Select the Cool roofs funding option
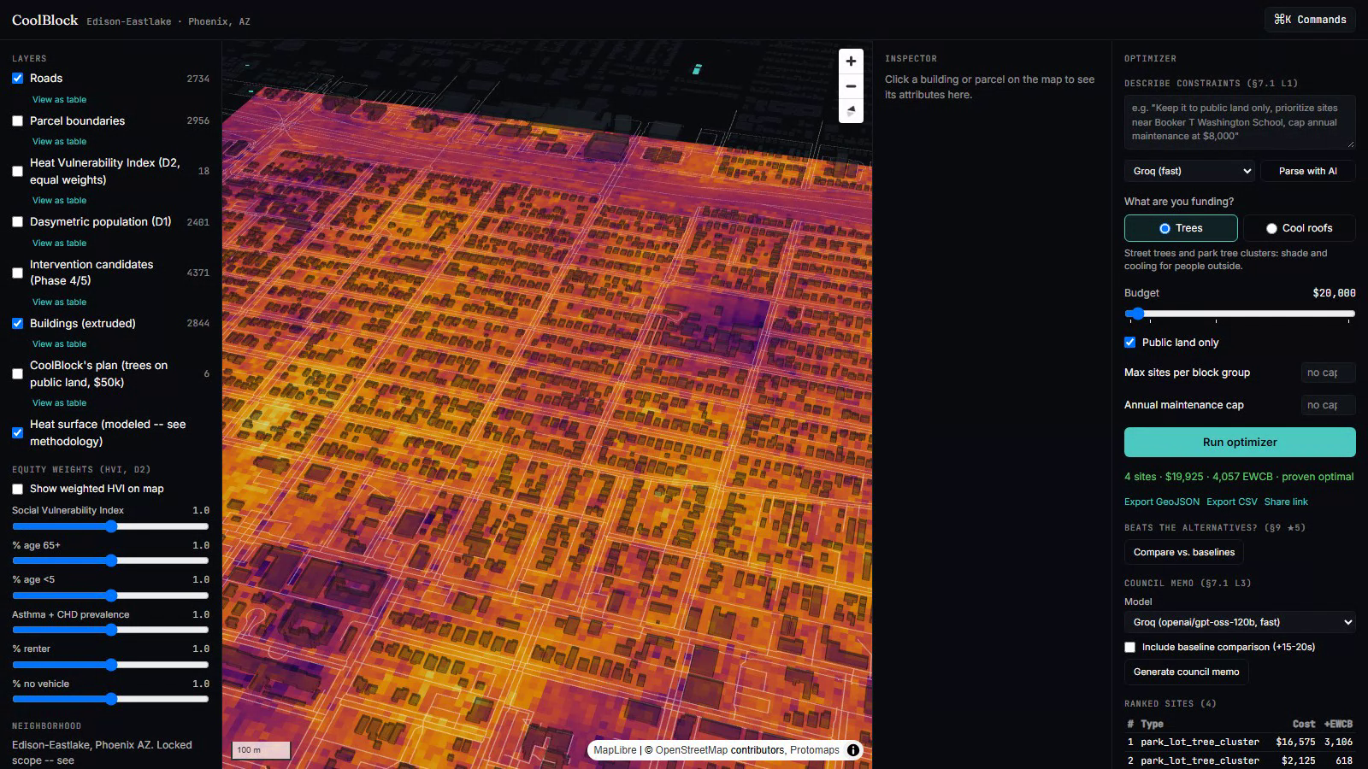The width and height of the screenshot is (1368, 769). click(x=1299, y=228)
